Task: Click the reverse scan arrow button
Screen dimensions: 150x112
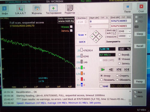Action: click(x=111, y=70)
